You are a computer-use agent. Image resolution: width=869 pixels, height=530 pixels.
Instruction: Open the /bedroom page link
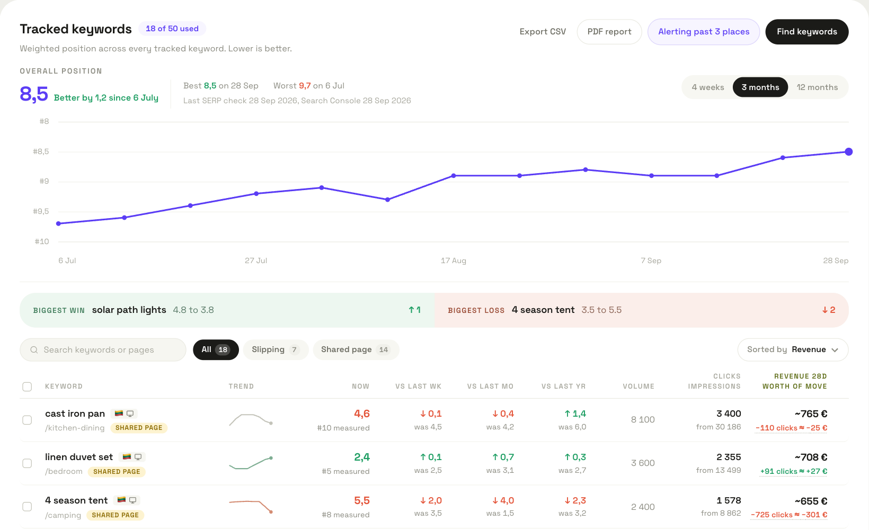(64, 471)
